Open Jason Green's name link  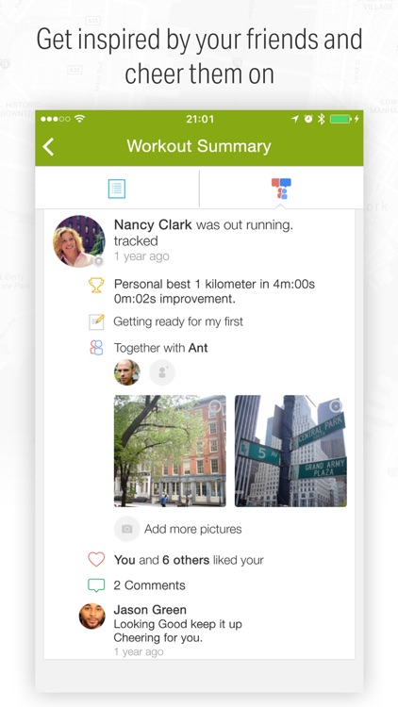tap(150, 610)
